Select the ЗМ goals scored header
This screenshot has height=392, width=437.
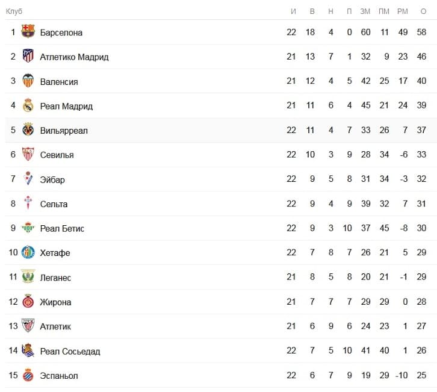pos(365,11)
